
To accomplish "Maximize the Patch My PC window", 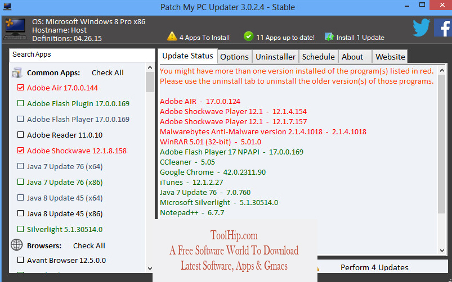I will (422, 4).
